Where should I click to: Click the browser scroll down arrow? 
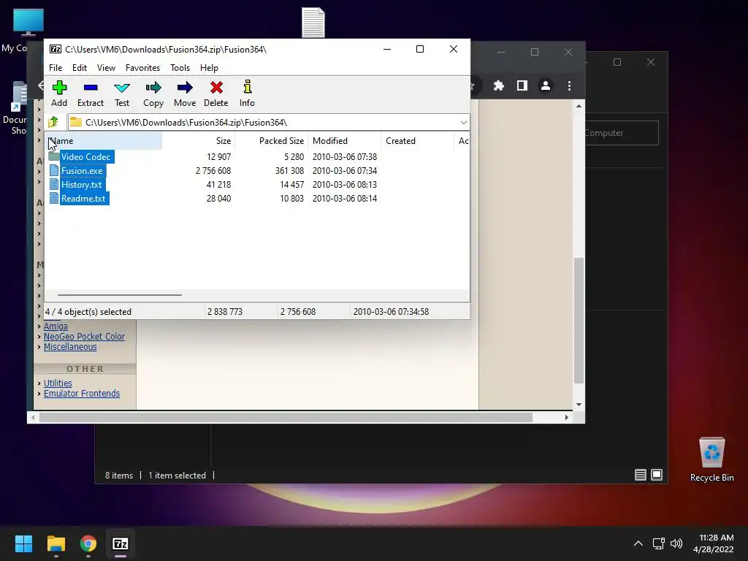tap(579, 405)
